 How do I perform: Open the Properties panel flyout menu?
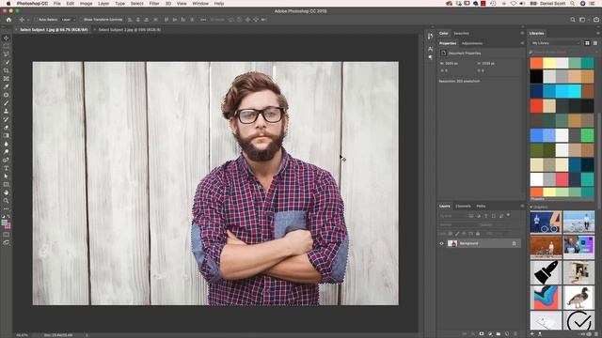click(522, 43)
